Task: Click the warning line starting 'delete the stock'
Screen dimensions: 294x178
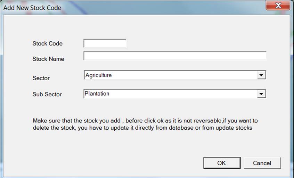Action: click(142, 128)
